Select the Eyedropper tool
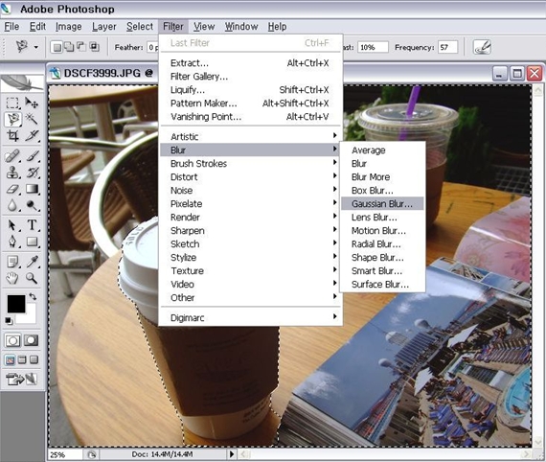The image size is (546, 462). click(32, 262)
